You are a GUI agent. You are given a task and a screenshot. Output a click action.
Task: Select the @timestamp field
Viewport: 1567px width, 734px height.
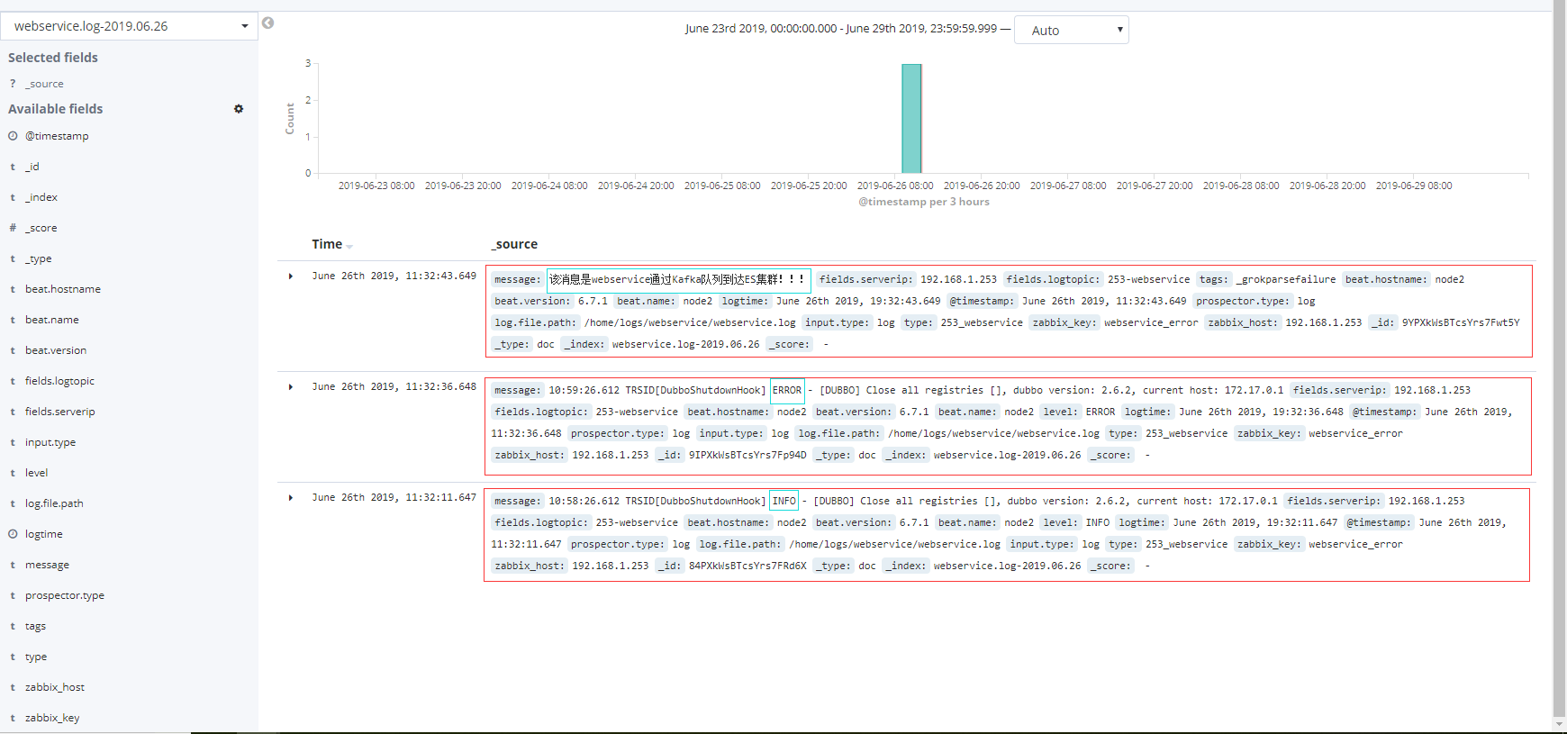coord(57,136)
